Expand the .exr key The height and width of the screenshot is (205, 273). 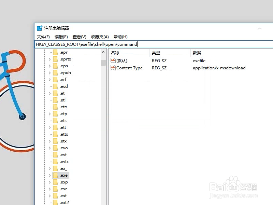[x=49, y=189]
